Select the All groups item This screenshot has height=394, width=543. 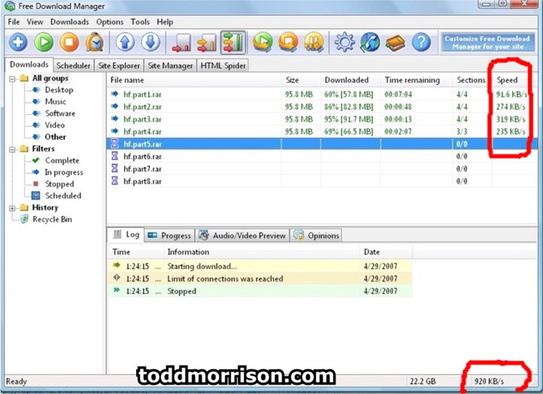[50, 78]
